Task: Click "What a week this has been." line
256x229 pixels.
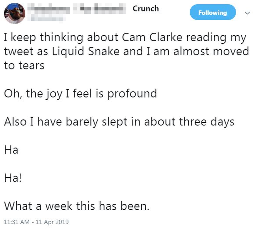Action: [77, 207]
